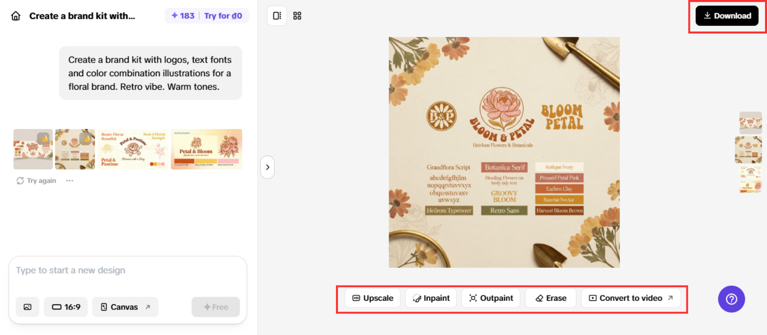This screenshot has height=335, width=767.
Task: Click the image upload icon
Action: tap(28, 307)
